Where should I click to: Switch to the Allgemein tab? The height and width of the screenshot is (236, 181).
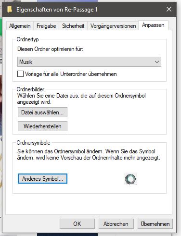20,26
